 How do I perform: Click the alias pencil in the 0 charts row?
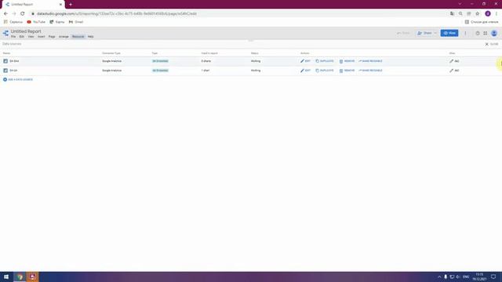452,61
